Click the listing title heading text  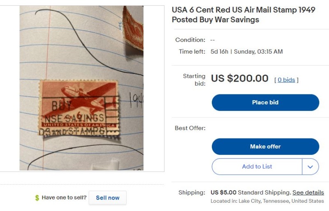pyautogui.click(x=243, y=15)
